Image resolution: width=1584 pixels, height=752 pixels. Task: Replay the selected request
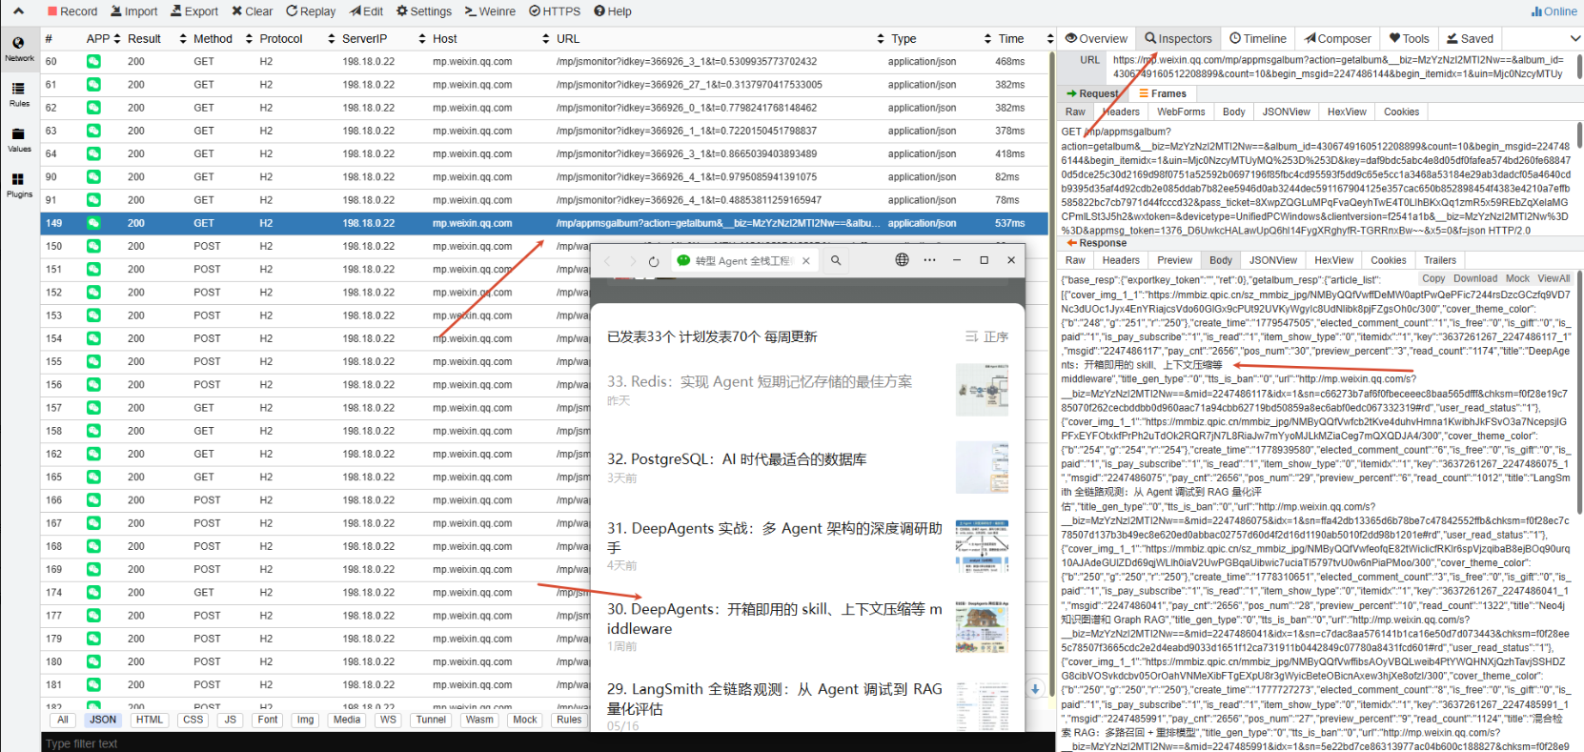tap(311, 11)
